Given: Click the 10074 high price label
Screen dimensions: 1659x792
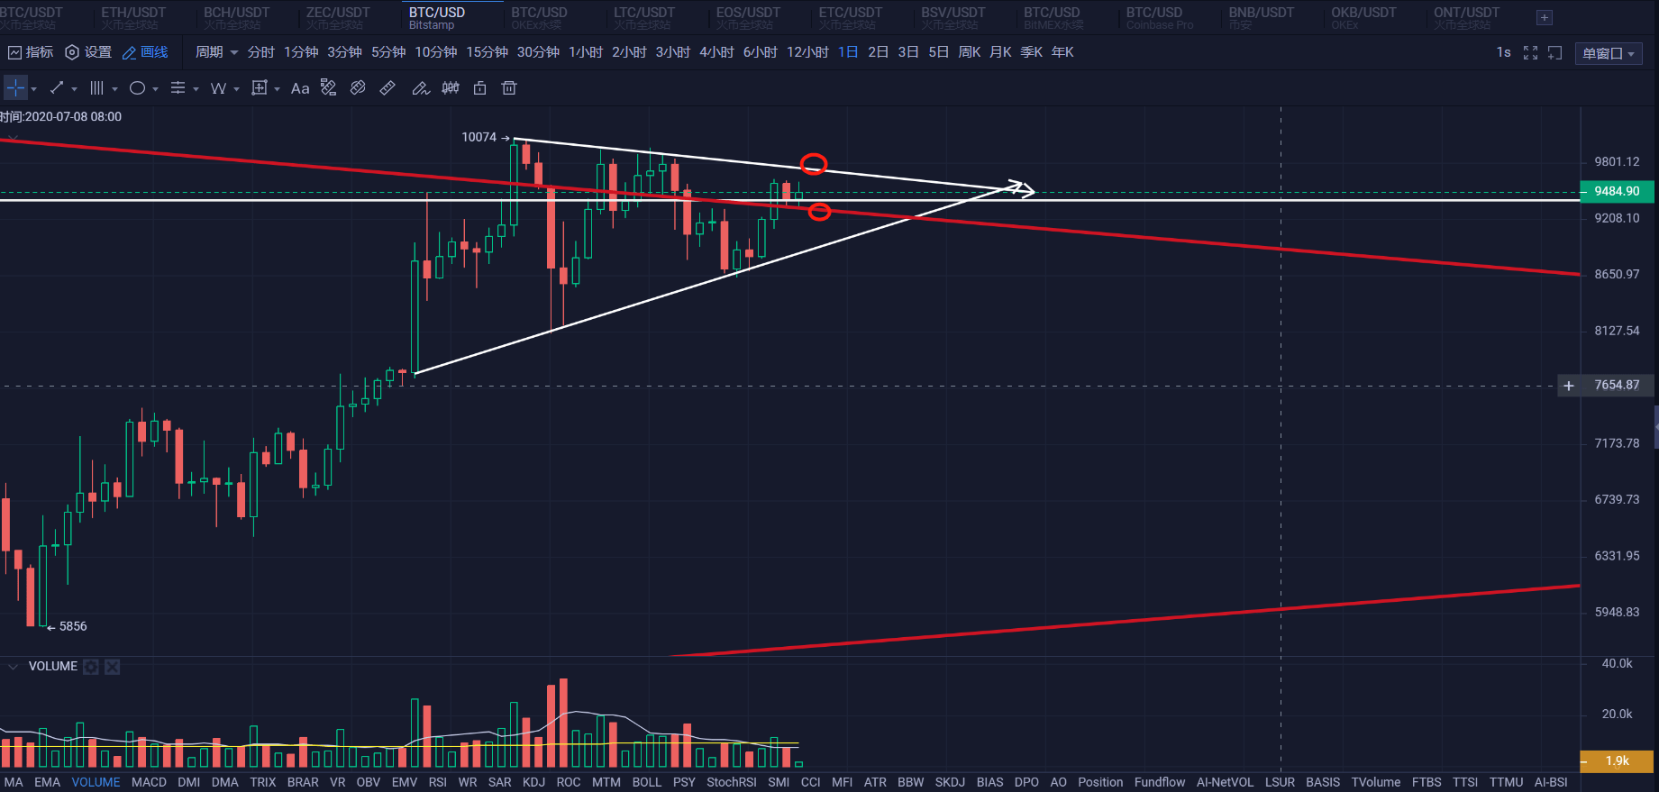Looking at the screenshot, I should (x=479, y=137).
